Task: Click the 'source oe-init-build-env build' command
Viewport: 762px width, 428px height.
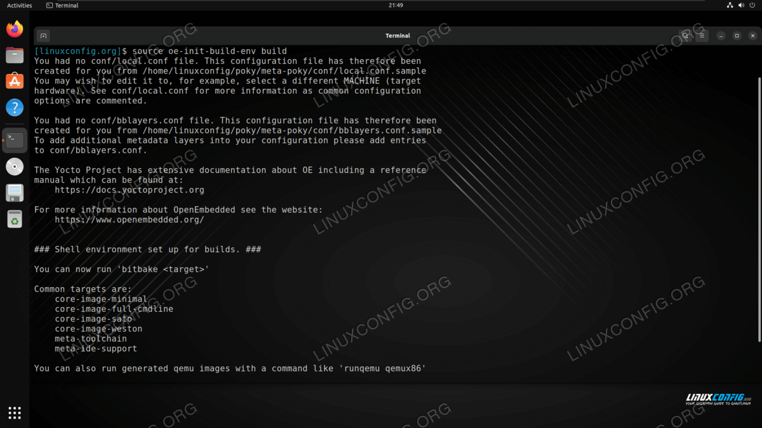Action: coord(210,51)
